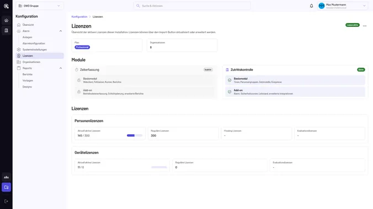Click the checkmark icon on Zutrittskontrolle Basismodul
373x209 pixels.
[230, 80]
